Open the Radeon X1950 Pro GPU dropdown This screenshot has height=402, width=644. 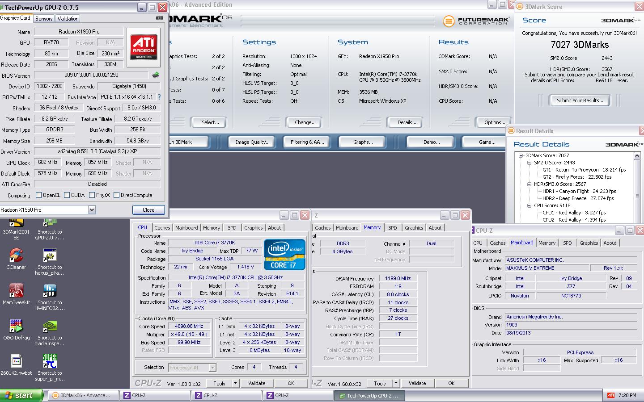tap(92, 210)
